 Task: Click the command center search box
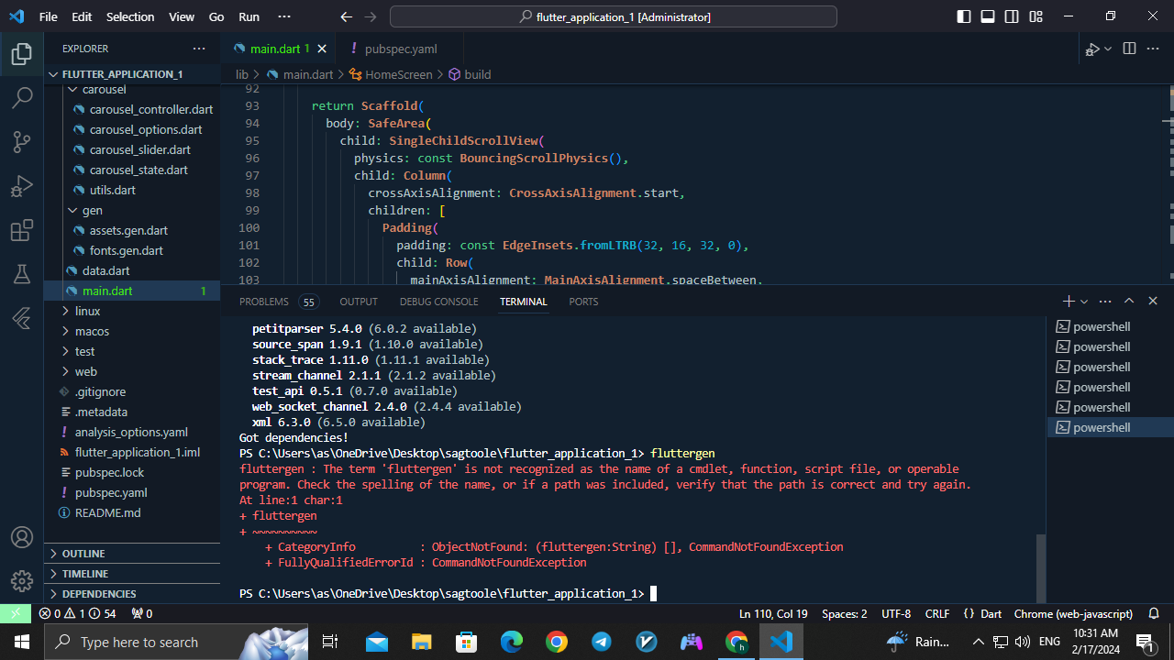click(613, 16)
